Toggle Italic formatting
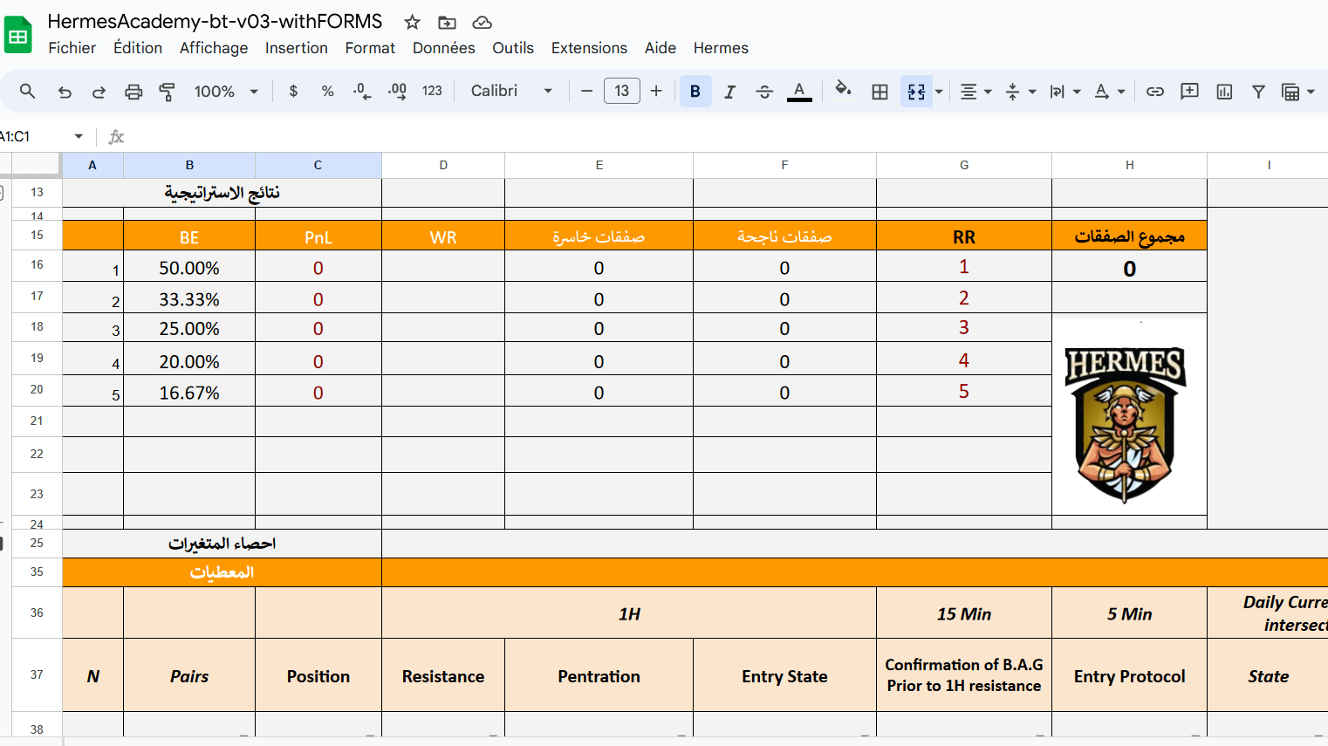The image size is (1328, 746). [729, 92]
